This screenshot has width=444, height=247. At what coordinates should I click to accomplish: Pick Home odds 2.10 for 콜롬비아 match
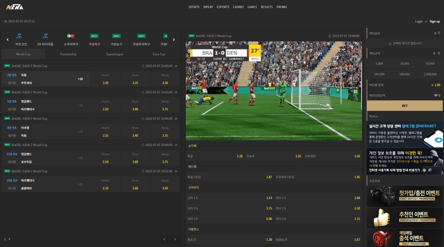point(105,184)
